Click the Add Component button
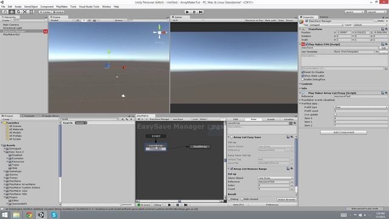 [x=343, y=133]
